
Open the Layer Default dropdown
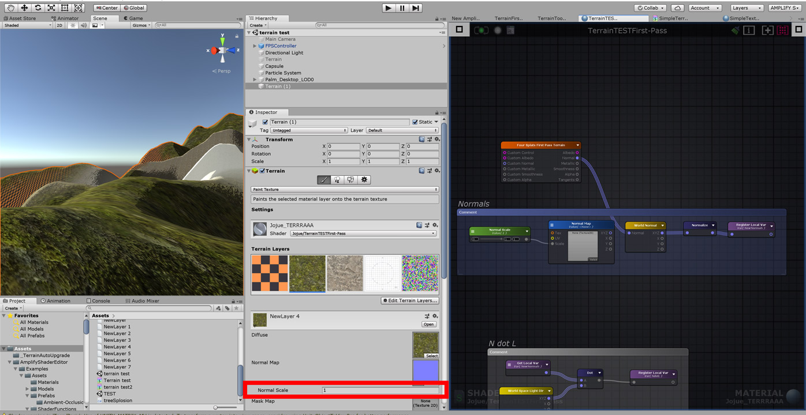point(402,130)
